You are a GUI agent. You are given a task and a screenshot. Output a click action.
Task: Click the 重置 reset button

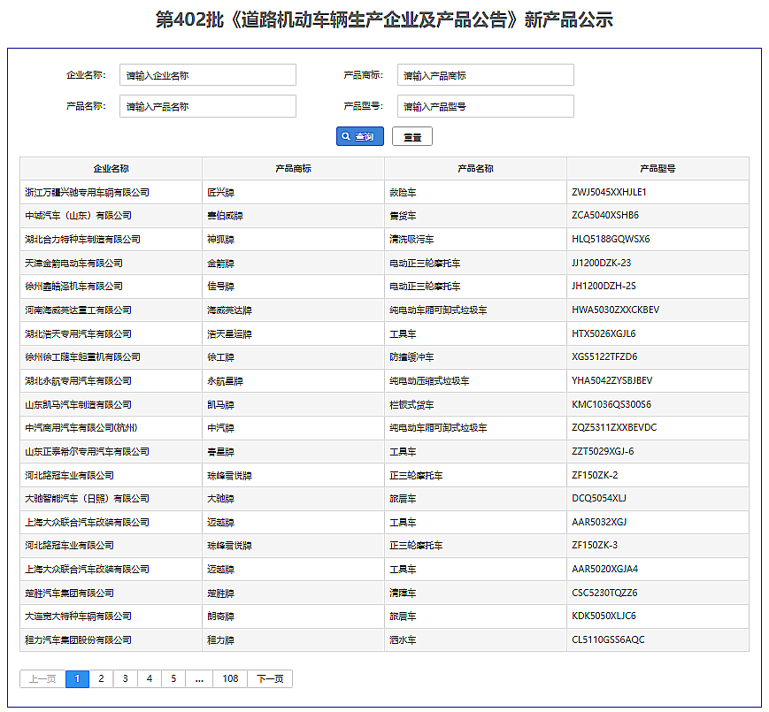click(x=411, y=136)
